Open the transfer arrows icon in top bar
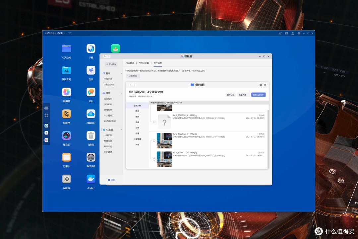The image size is (358, 239). pyautogui.click(x=280, y=34)
